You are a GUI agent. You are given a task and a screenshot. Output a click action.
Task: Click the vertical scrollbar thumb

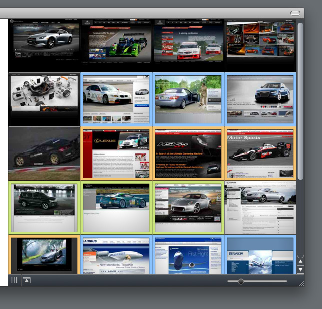click(x=300, y=100)
